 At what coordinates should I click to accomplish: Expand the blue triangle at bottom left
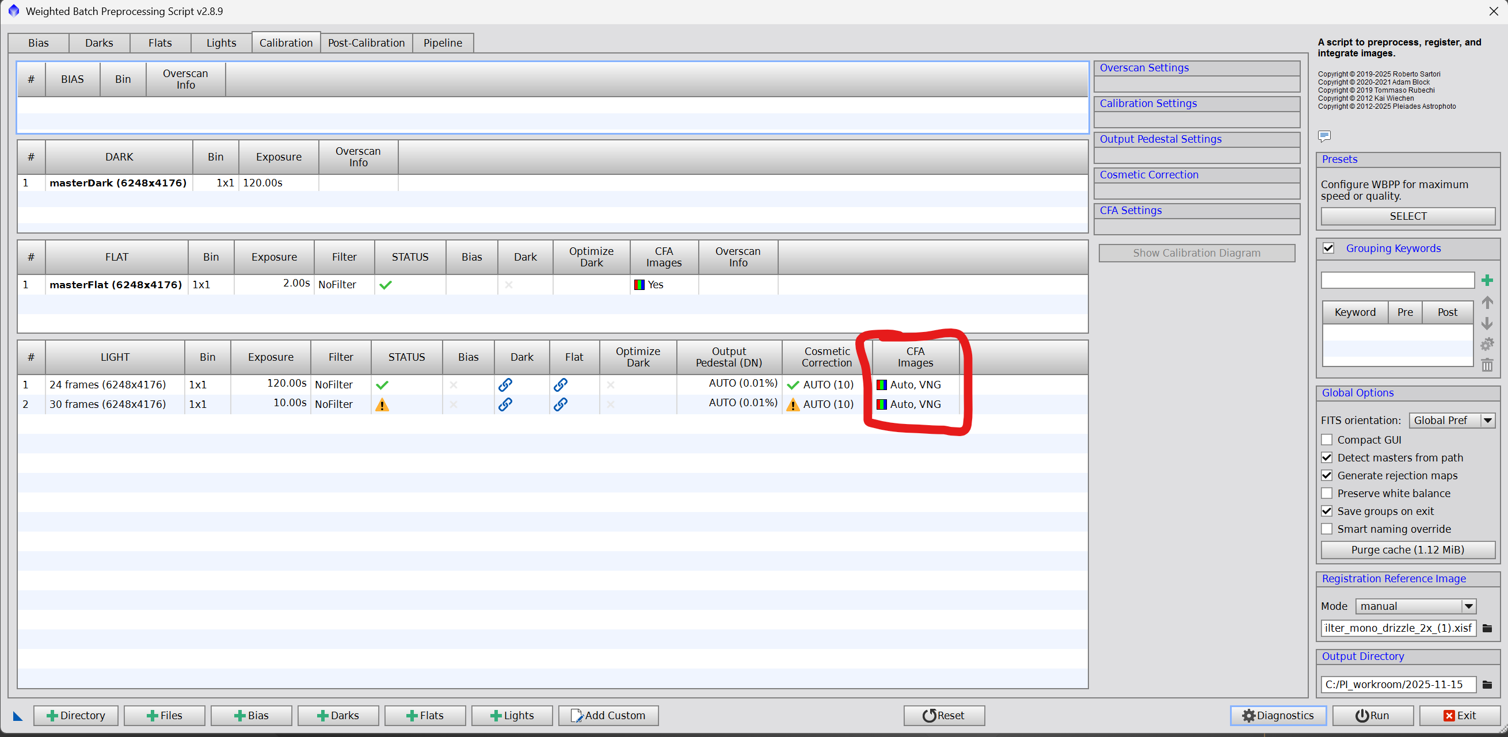18,716
